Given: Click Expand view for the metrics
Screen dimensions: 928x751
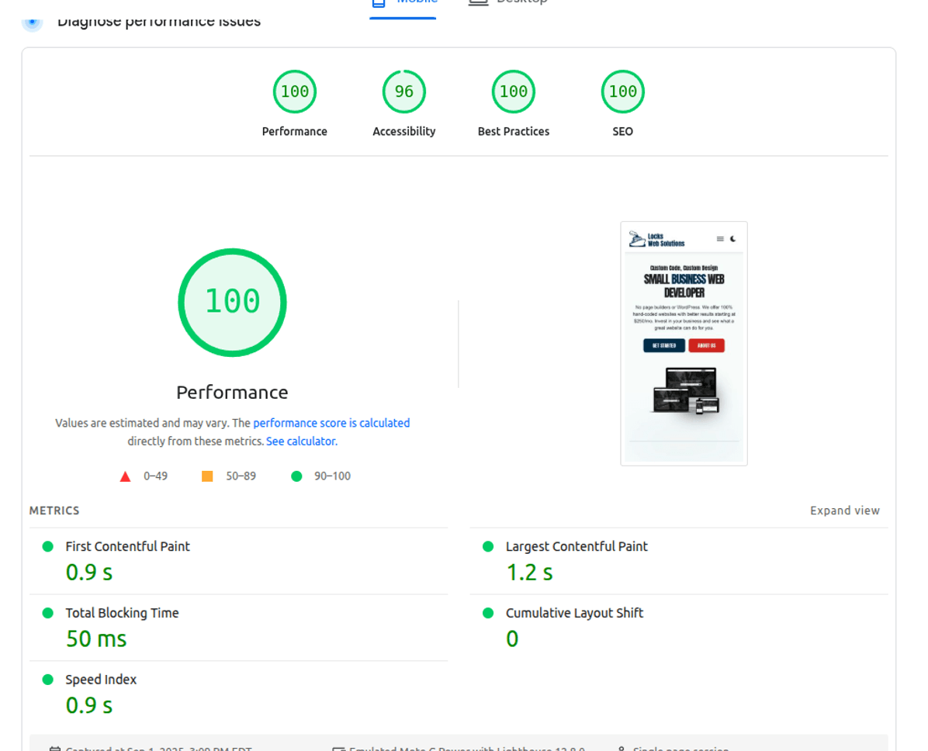Looking at the screenshot, I should (x=845, y=510).
